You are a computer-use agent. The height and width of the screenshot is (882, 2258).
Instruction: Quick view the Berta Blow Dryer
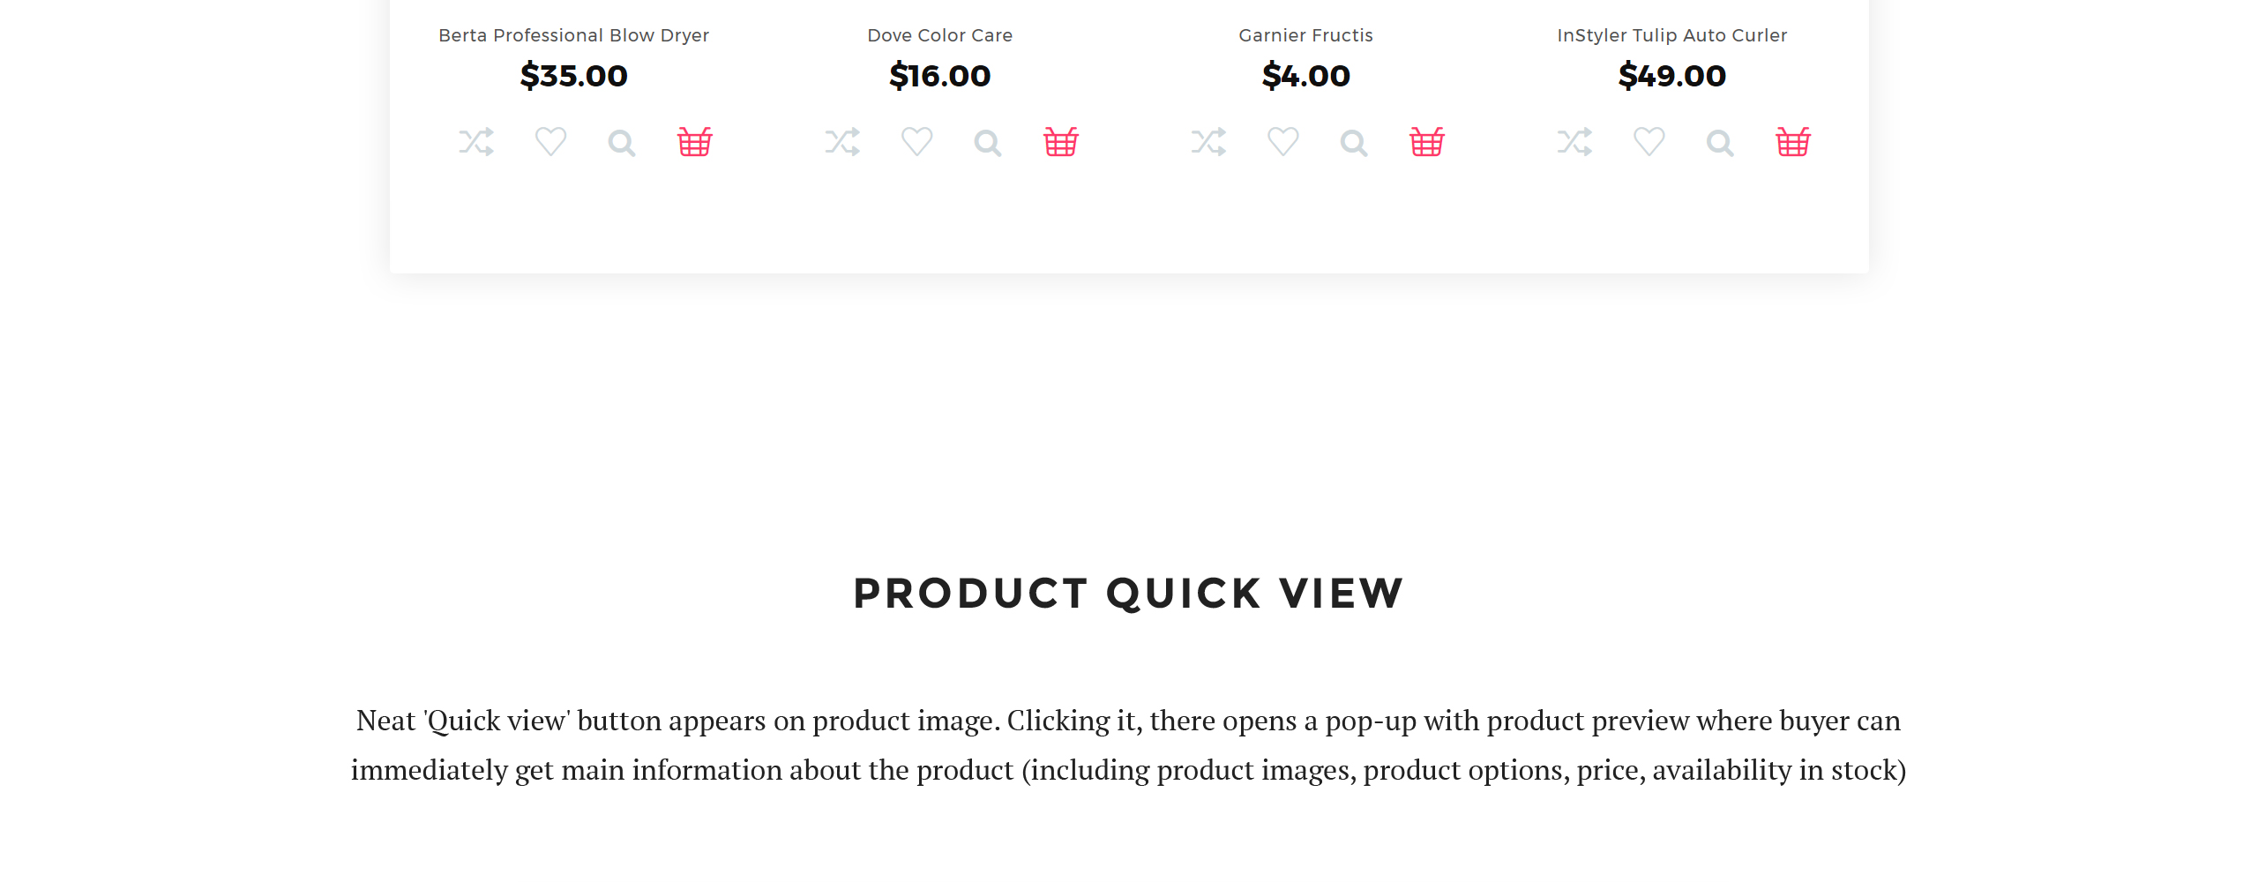(x=622, y=143)
